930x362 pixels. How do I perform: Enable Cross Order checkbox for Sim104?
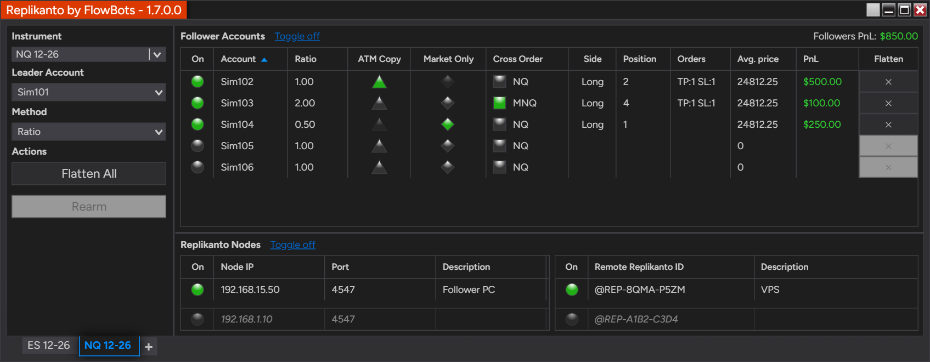pyautogui.click(x=499, y=125)
